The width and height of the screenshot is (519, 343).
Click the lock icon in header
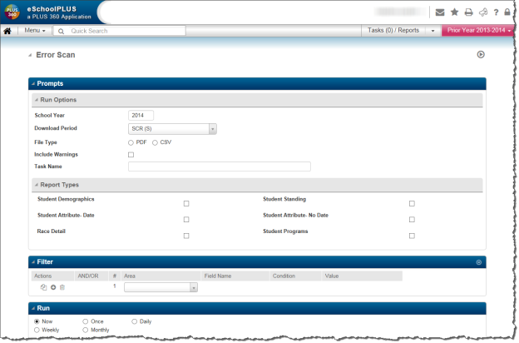point(507,12)
